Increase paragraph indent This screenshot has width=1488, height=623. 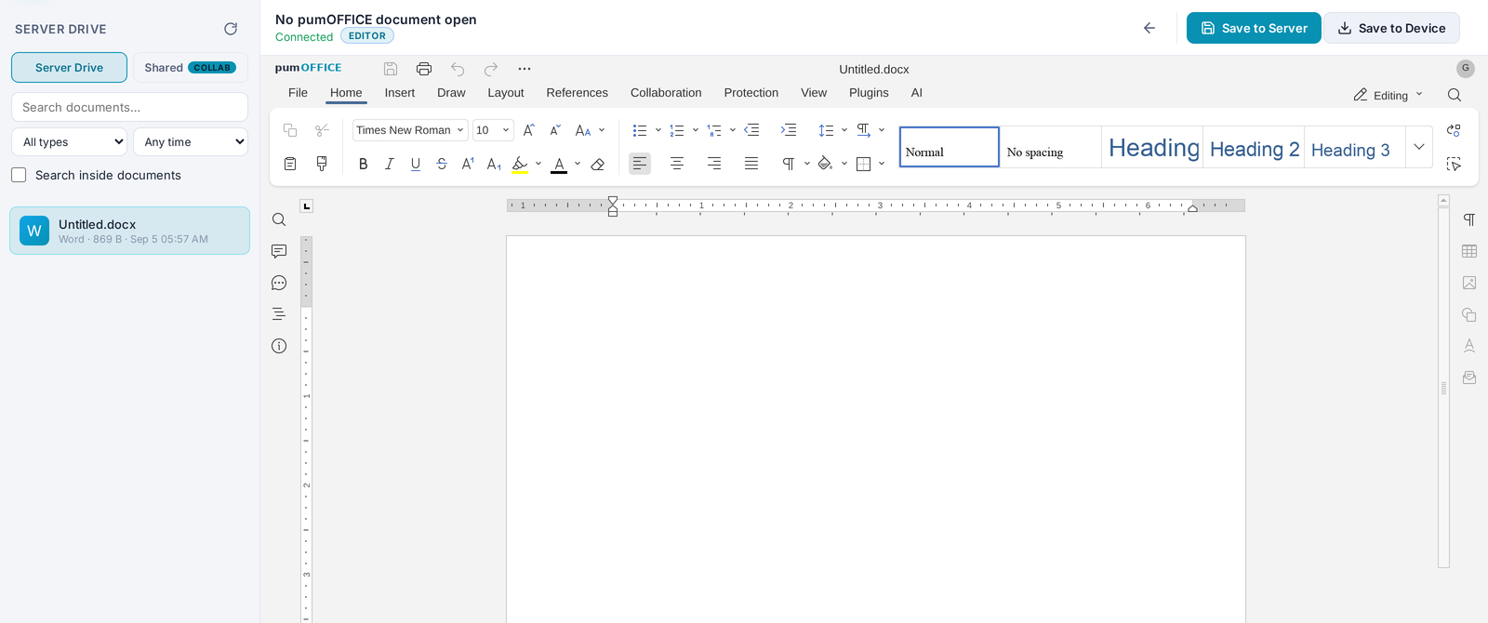[789, 130]
